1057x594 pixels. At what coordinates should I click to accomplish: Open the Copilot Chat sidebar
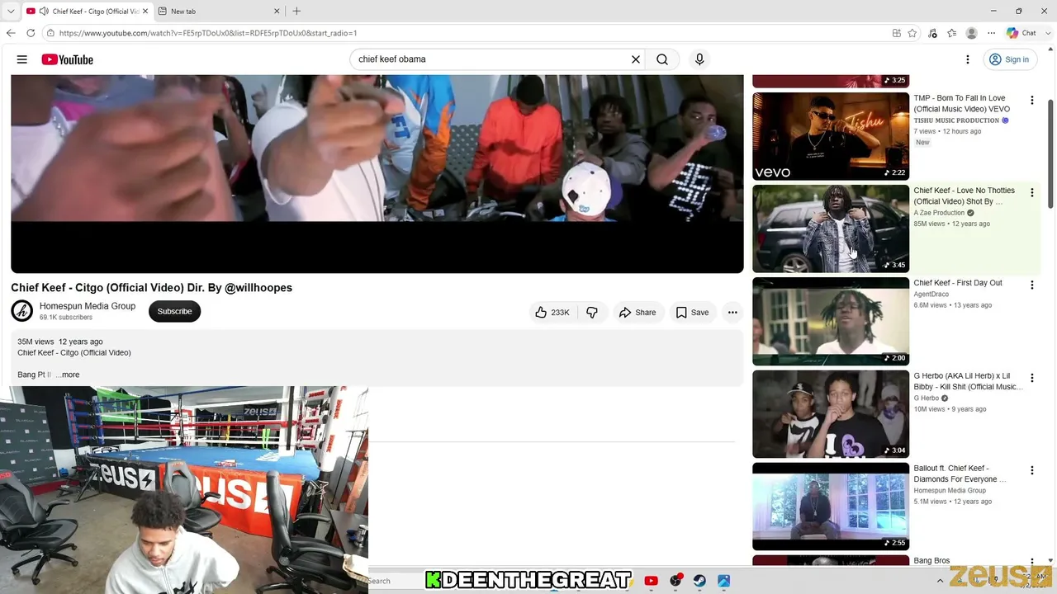pos(1021,33)
